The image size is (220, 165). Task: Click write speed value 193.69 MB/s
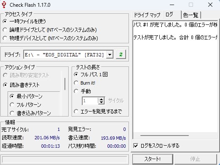coord(113,138)
